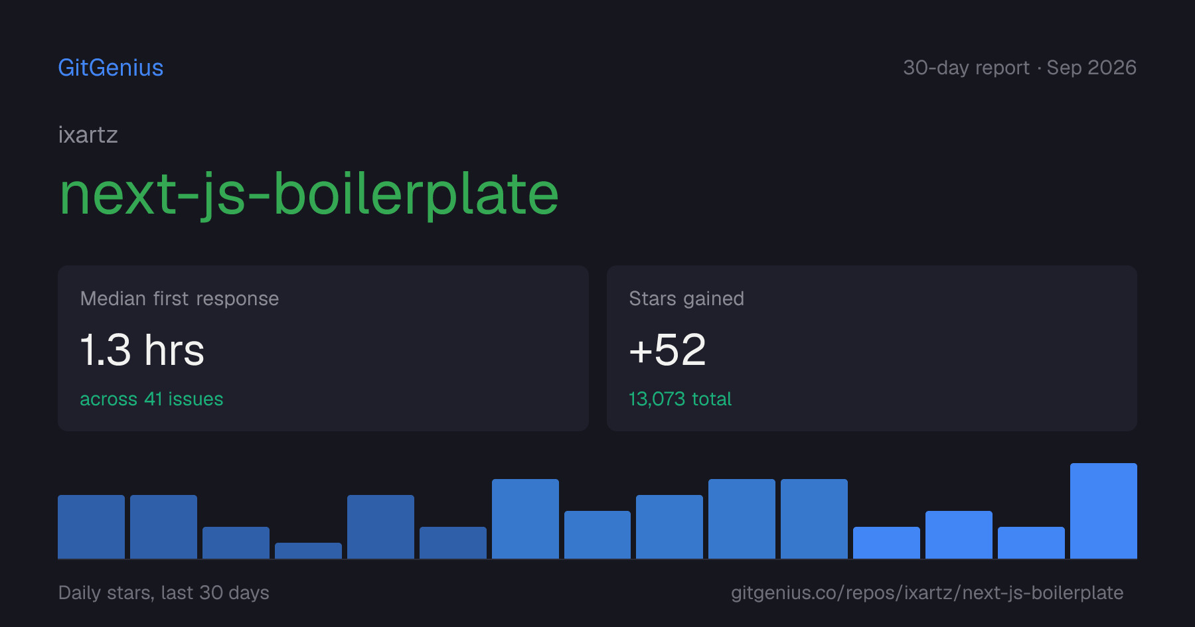Click the GitGenius brand link
This screenshot has width=1195, height=627.
[x=110, y=68]
